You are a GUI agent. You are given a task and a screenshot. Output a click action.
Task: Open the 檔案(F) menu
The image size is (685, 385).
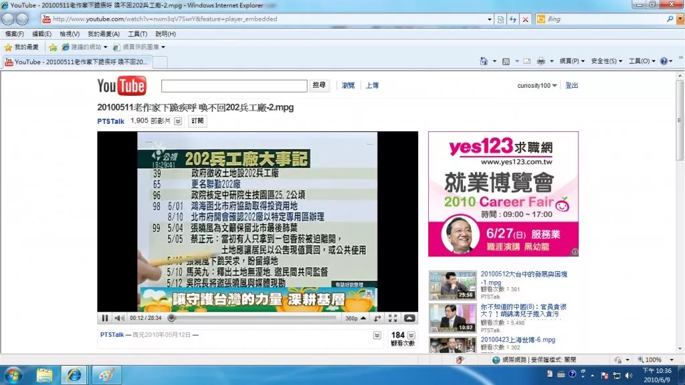(15, 33)
